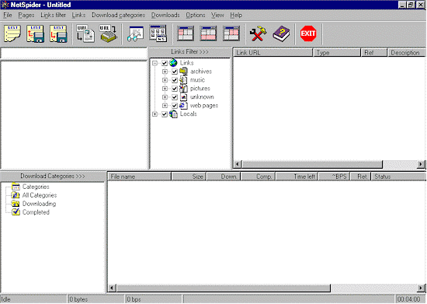Click the links list horizontal scrollbar thumb

tap(312, 164)
